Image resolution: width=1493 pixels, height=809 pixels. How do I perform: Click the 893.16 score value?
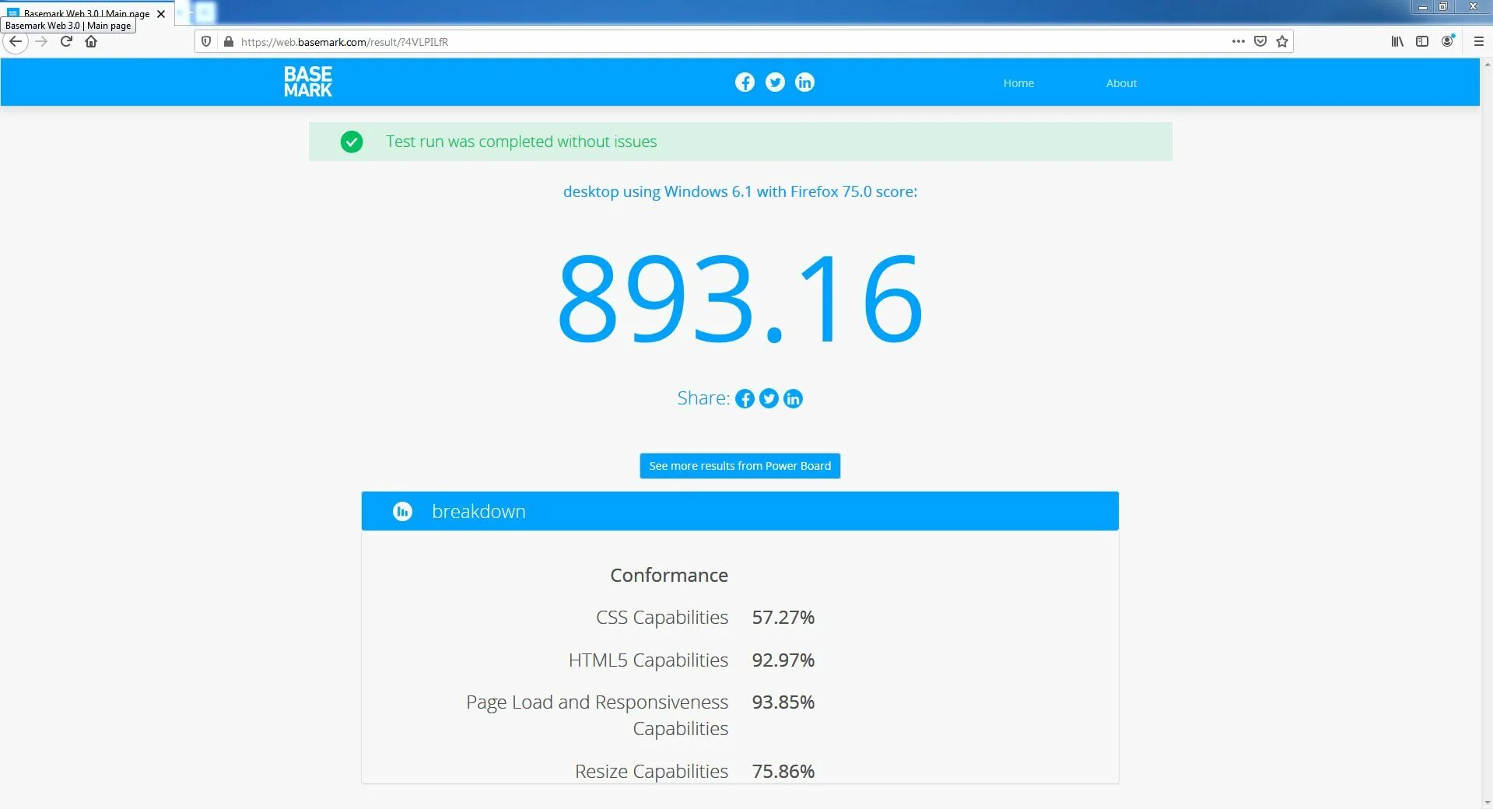point(740,298)
